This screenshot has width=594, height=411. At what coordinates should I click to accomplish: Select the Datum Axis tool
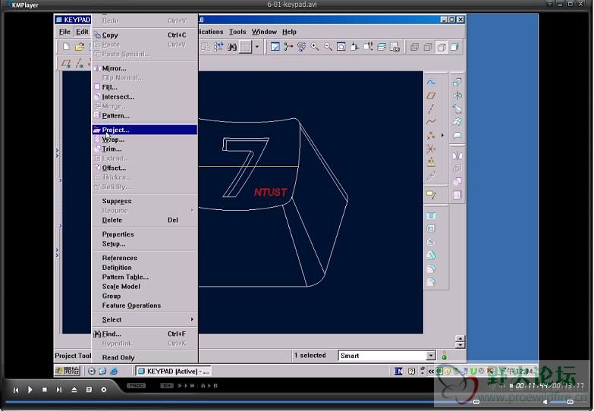tap(431, 108)
